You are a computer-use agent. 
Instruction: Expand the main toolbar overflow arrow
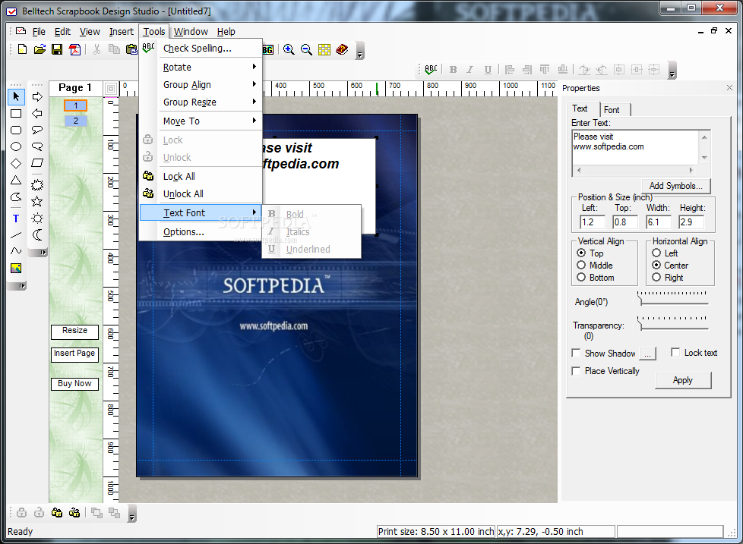(359, 51)
